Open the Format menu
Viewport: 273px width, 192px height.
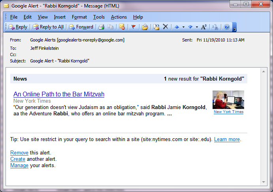coord(79,17)
